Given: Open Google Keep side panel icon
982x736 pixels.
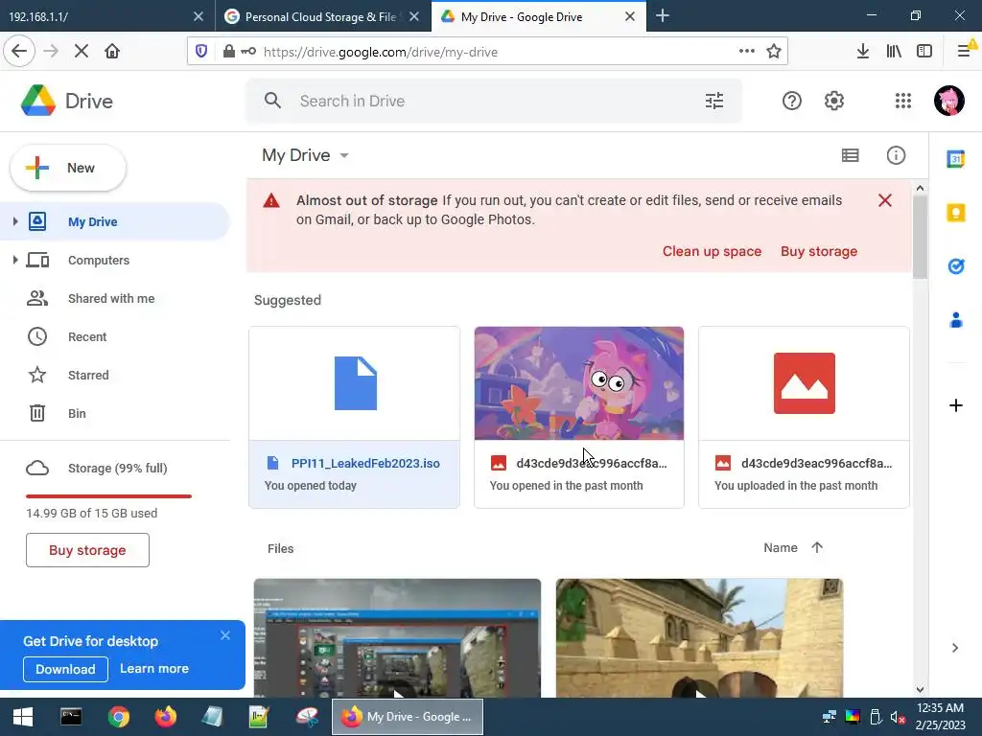Looking at the screenshot, I should tap(956, 213).
